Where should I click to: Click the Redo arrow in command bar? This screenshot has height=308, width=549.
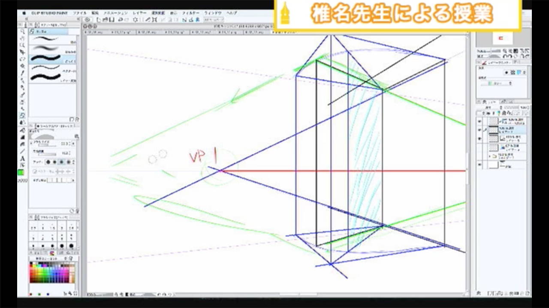[x=127, y=20]
